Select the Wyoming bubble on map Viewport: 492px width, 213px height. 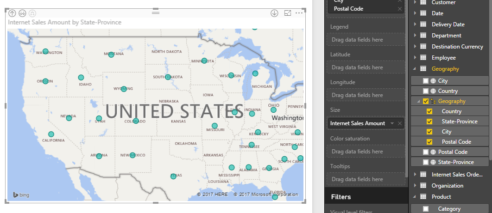click(x=124, y=89)
